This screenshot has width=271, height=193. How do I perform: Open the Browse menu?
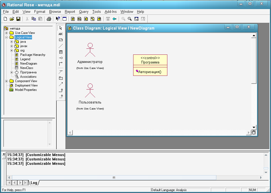click(55, 11)
